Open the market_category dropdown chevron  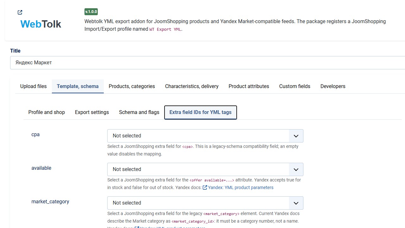(x=296, y=203)
